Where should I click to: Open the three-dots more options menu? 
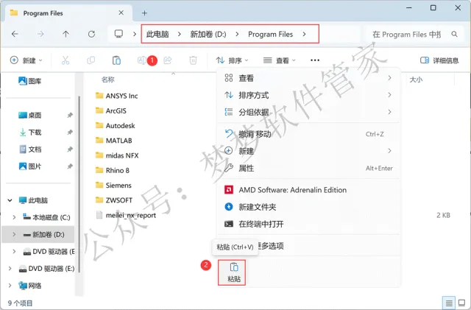[x=315, y=60]
